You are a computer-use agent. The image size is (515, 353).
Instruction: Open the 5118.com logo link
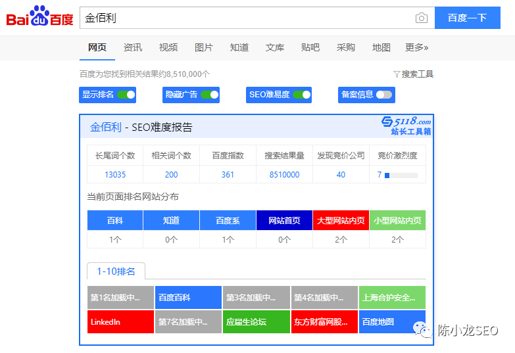(406, 126)
